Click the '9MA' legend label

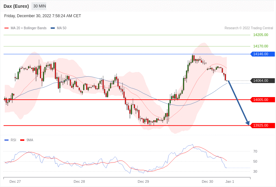click(30, 140)
